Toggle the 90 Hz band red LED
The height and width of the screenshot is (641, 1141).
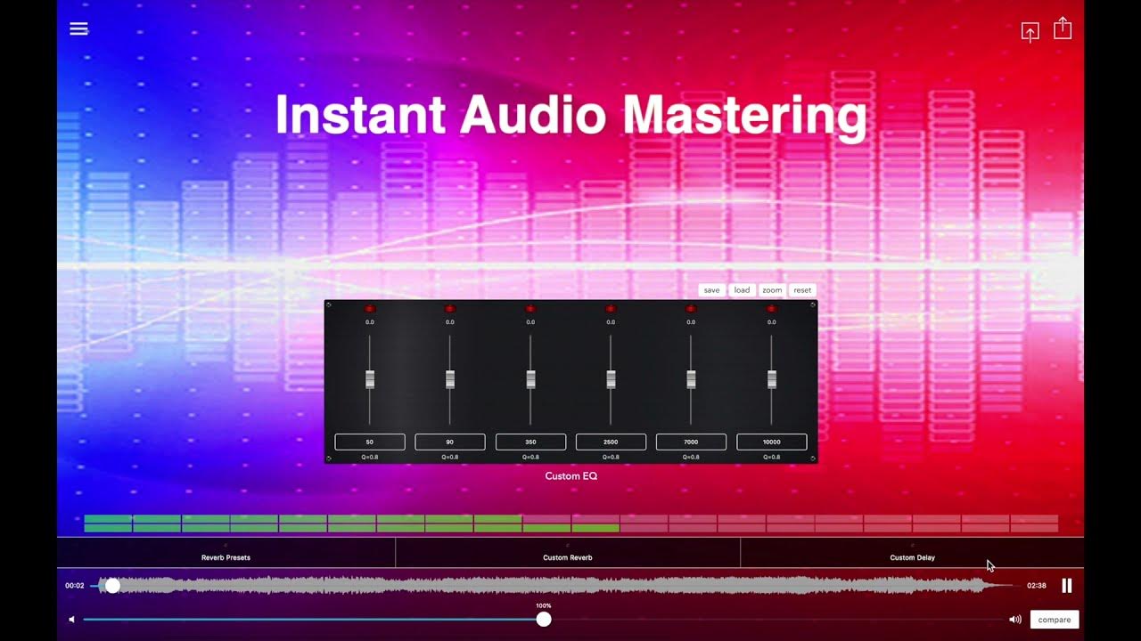pyautogui.click(x=450, y=309)
